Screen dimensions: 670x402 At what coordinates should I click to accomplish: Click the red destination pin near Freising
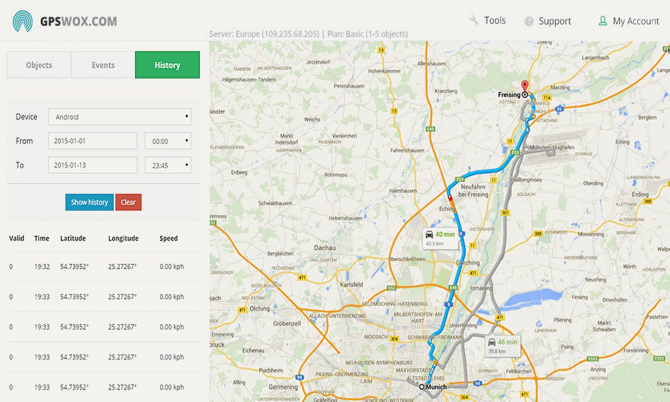[525, 85]
